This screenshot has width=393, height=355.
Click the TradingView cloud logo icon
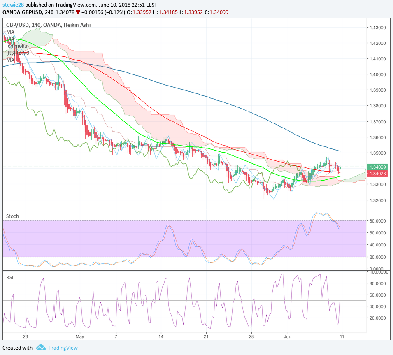point(41,348)
